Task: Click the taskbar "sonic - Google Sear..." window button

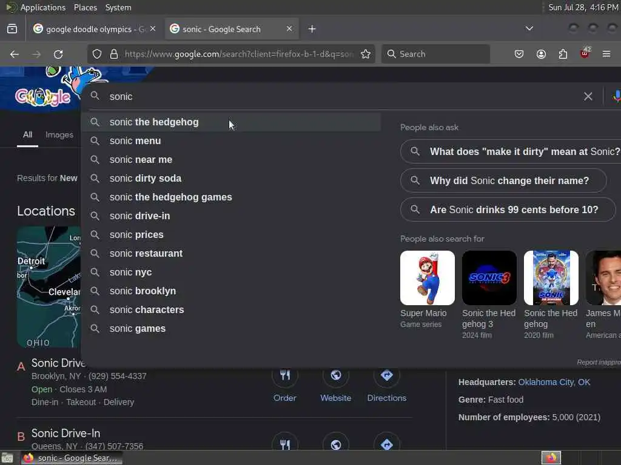Action: tap(72, 458)
